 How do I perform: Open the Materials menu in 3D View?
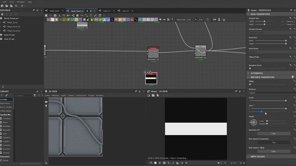click(55, 95)
